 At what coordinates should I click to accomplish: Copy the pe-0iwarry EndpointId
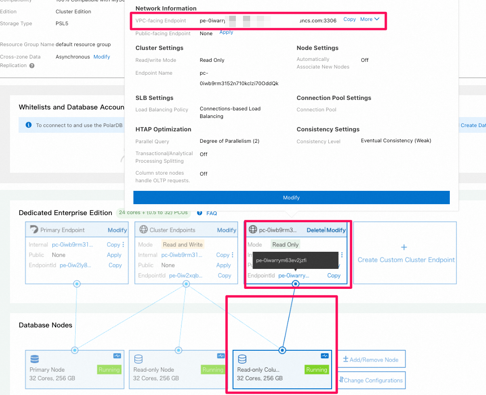[334, 276]
